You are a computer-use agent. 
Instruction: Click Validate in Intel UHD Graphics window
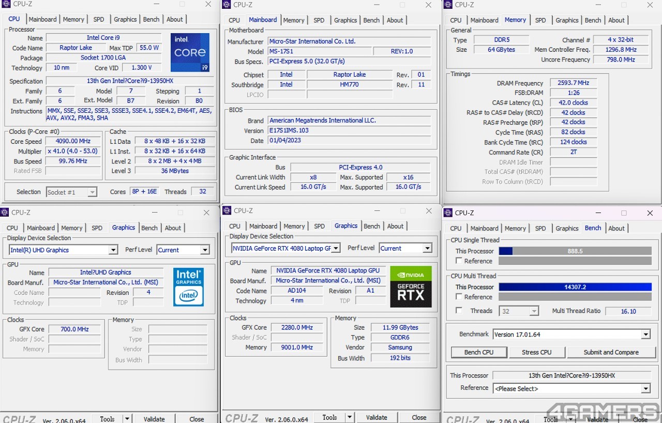click(x=154, y=419)
